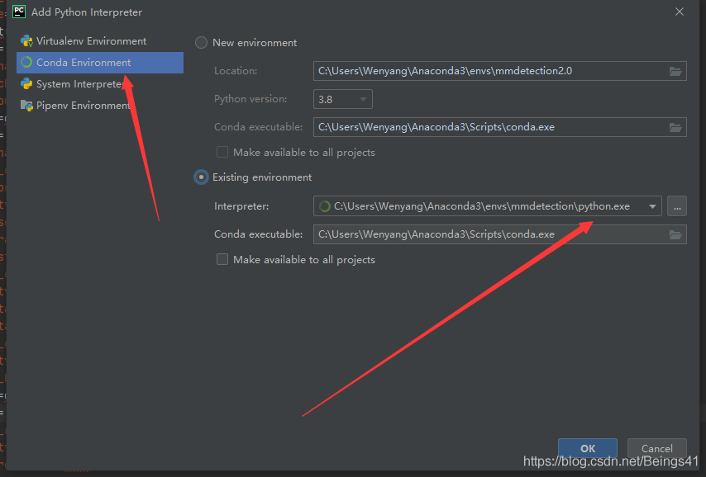The height and width of the screenshot is (477, 706).
Task: Click the Cancel button
Action: 657,448
